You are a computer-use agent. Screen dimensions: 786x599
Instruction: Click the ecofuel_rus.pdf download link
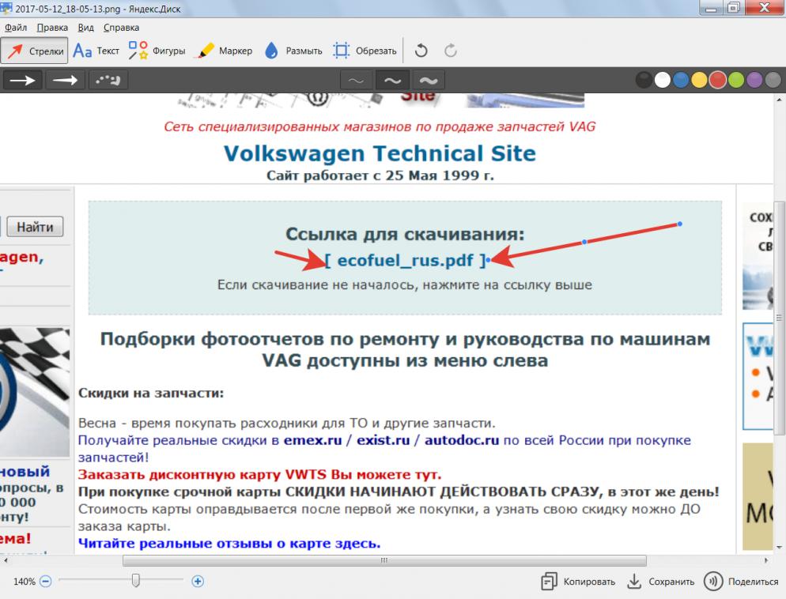pos(405,261)
